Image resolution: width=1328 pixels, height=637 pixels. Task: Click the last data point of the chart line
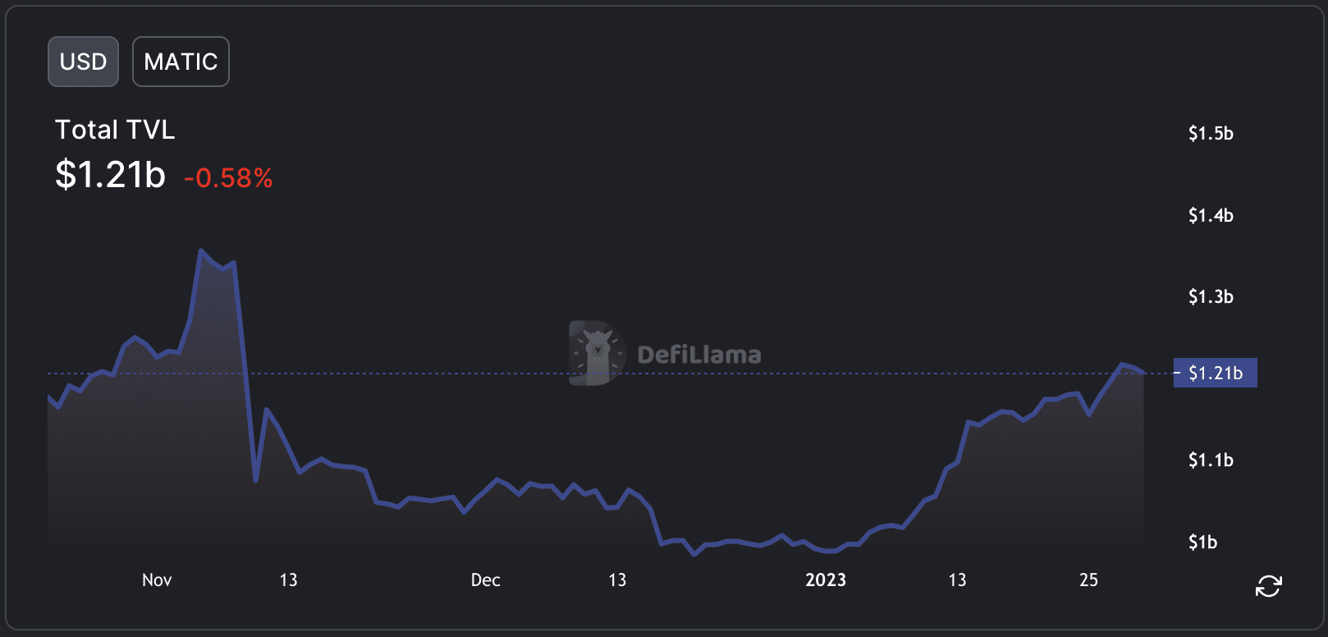pos(1143,373)
